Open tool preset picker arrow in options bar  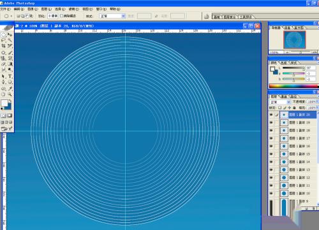click(x=11, y=16)
